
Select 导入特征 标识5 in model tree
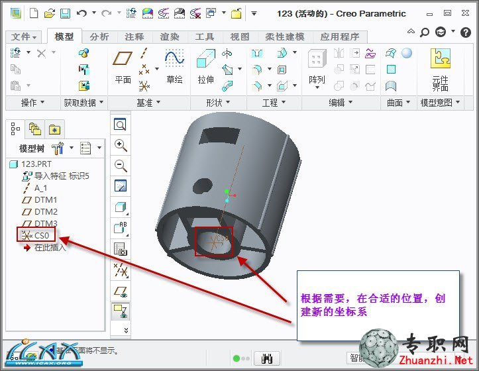(x=56, y=176)
